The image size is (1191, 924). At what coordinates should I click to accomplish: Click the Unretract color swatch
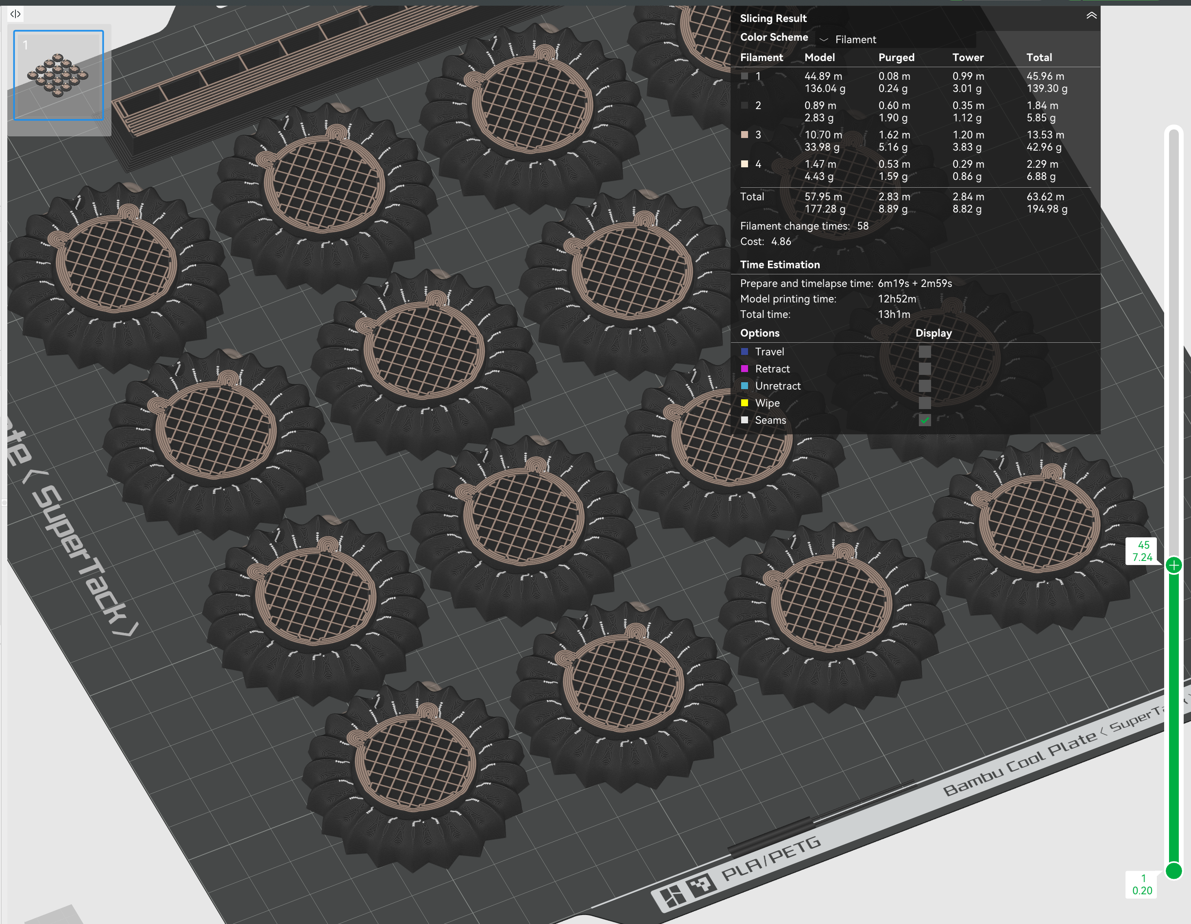coord(744,386)
